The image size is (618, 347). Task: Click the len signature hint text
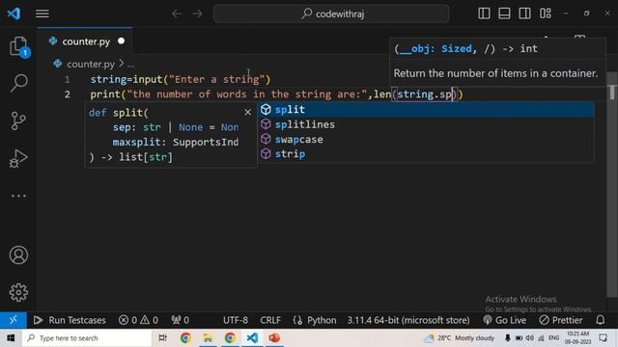tap(465, 49)
